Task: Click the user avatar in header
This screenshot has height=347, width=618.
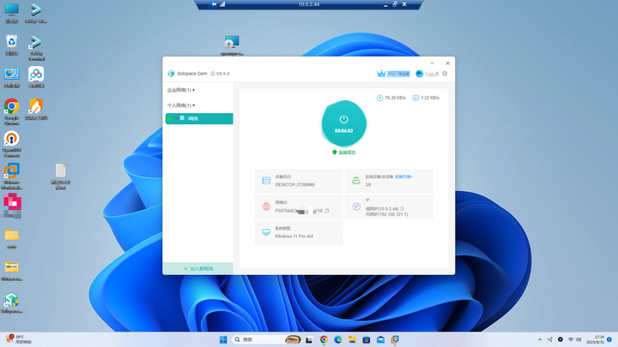Action: click(420, 74)
